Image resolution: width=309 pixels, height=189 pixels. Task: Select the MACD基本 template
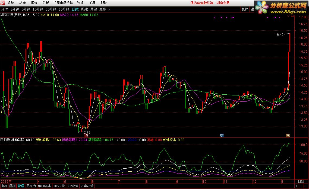point(45,186)
